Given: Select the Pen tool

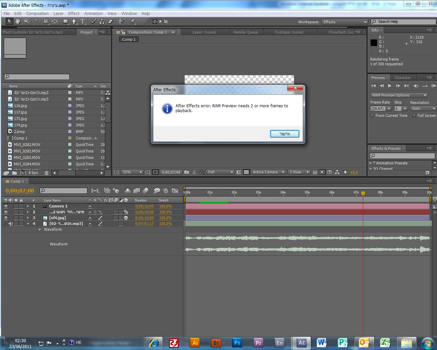Looking at the screenshot, I should coord(74,22).
